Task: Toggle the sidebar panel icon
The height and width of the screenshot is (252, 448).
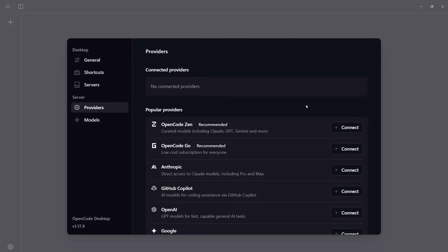Action: click(x=21, y=6)
